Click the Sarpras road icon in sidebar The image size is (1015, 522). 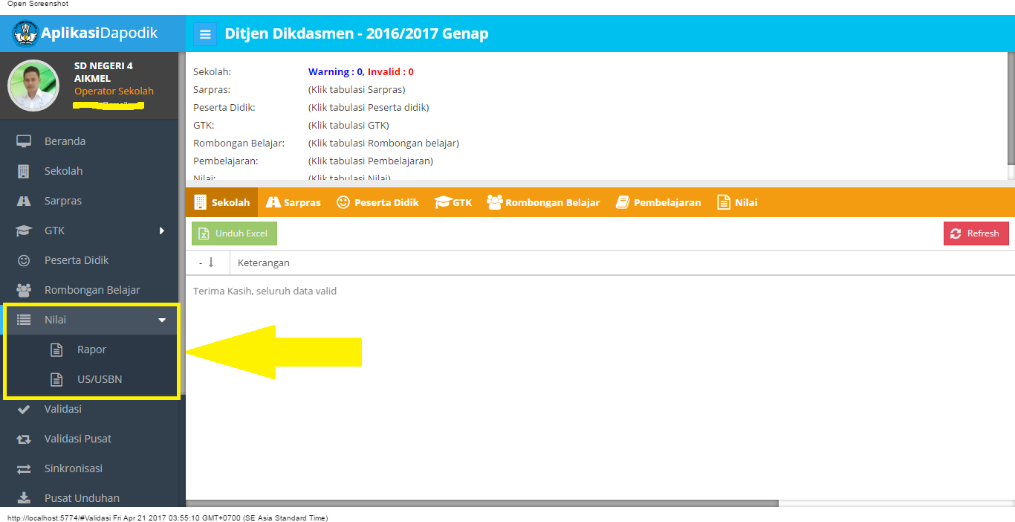(24, 201)
